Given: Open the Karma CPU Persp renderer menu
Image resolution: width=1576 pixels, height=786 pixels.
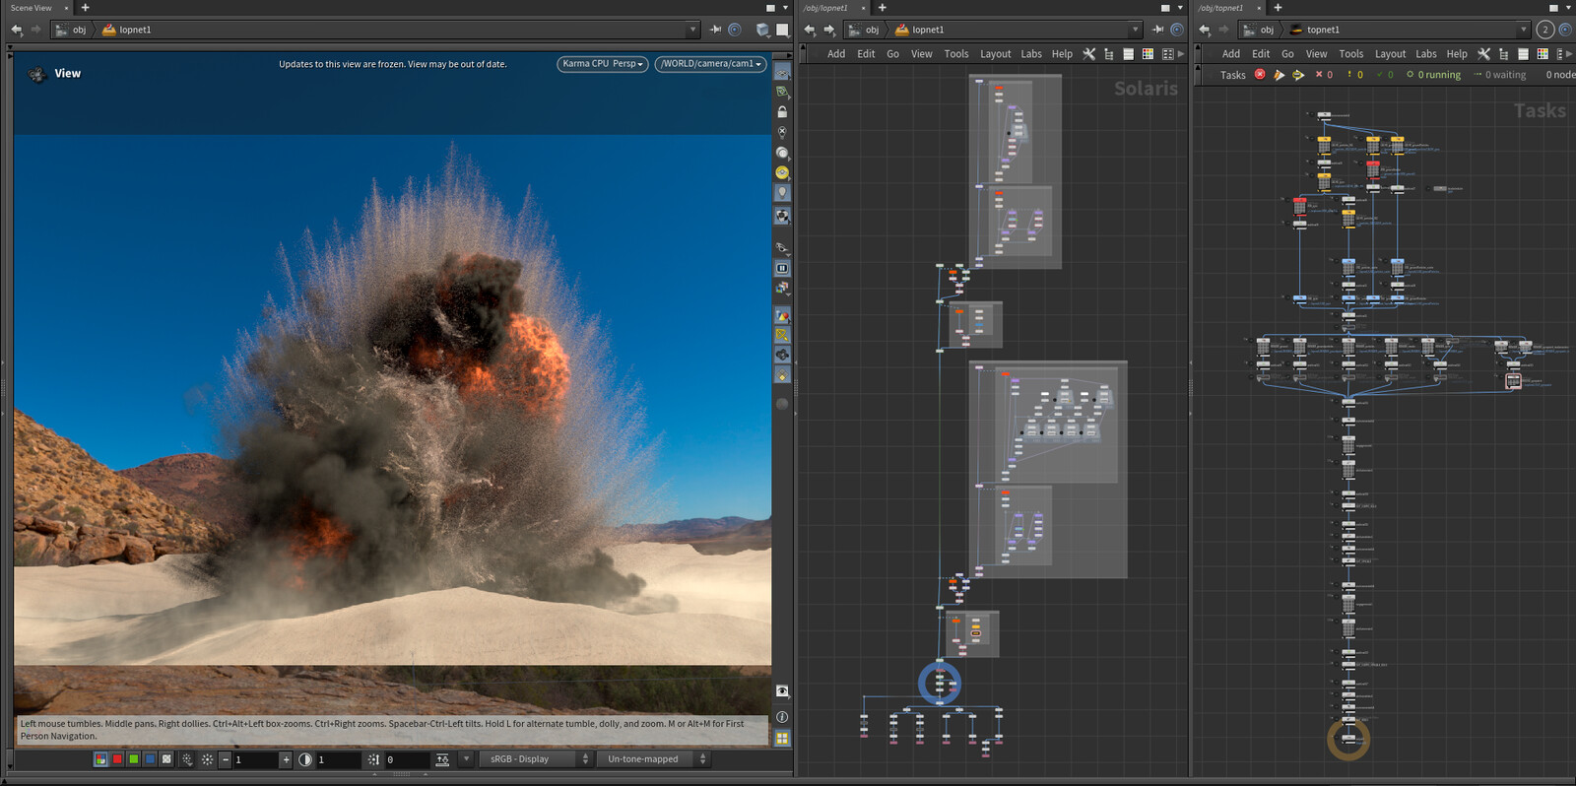Looking at the screenshot, I should point(603,64).
